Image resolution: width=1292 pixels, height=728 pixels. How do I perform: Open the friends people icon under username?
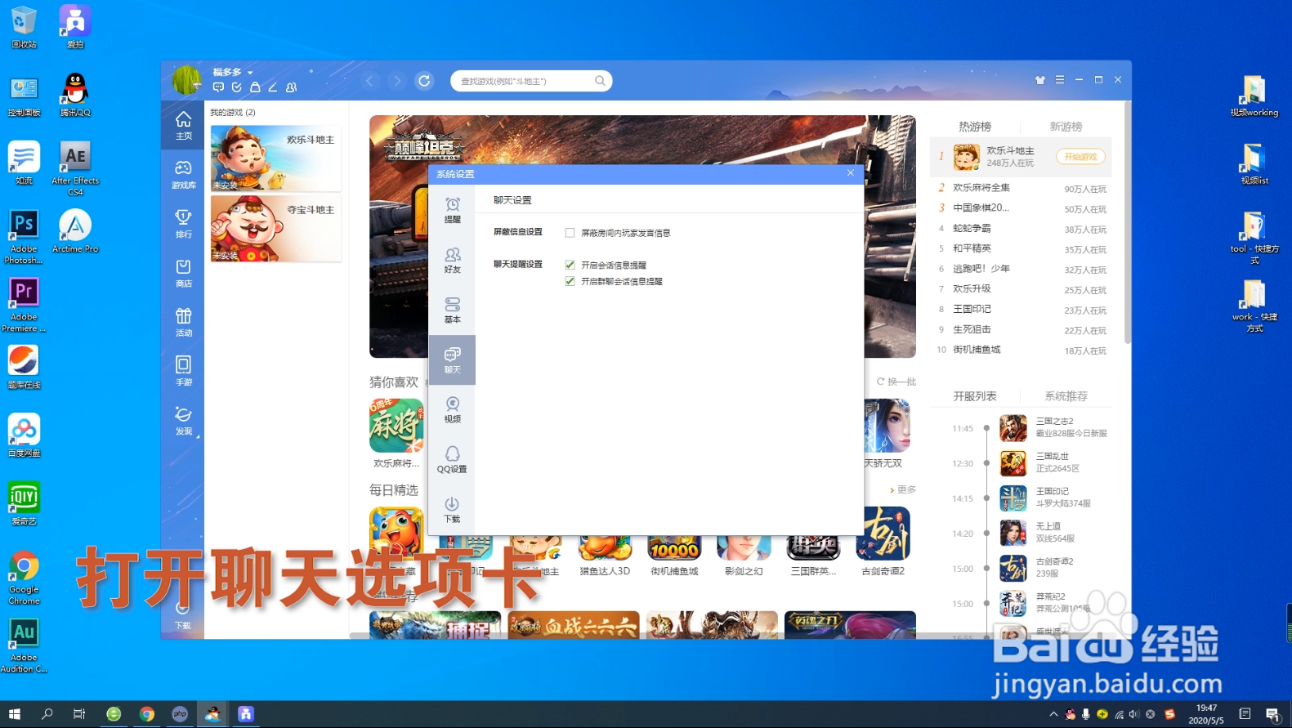coord(292,87)
